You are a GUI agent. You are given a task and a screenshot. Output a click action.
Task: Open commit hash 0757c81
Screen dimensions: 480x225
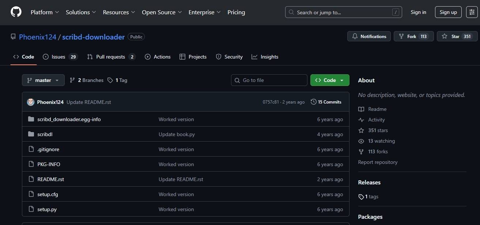pos(271,102)
